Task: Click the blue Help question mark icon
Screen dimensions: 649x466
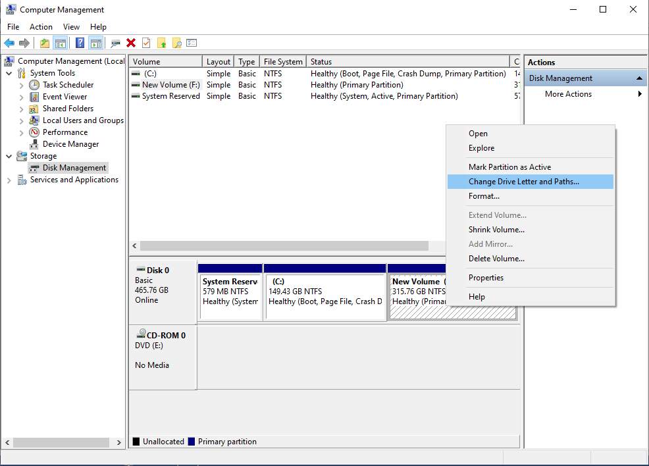Action: 80,43
